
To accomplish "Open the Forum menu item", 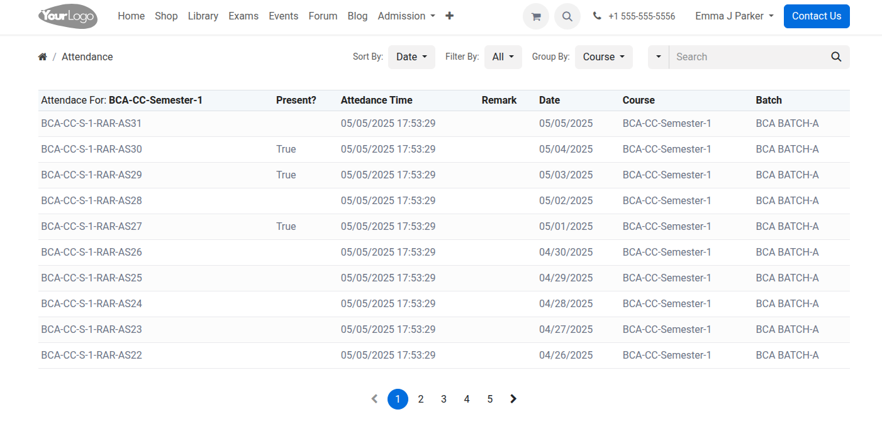I will [x=323, y=16].
